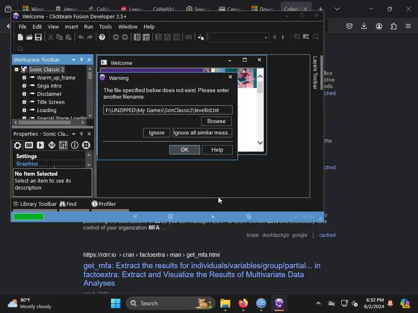Open the Help question mark icon
Viewport: 418px width, 313px height.
tap(102, 37)
